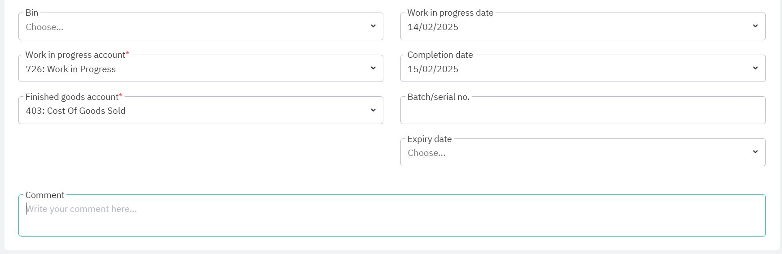
Task: Click the 14/02/2025 date value
Action: [433, 27]
